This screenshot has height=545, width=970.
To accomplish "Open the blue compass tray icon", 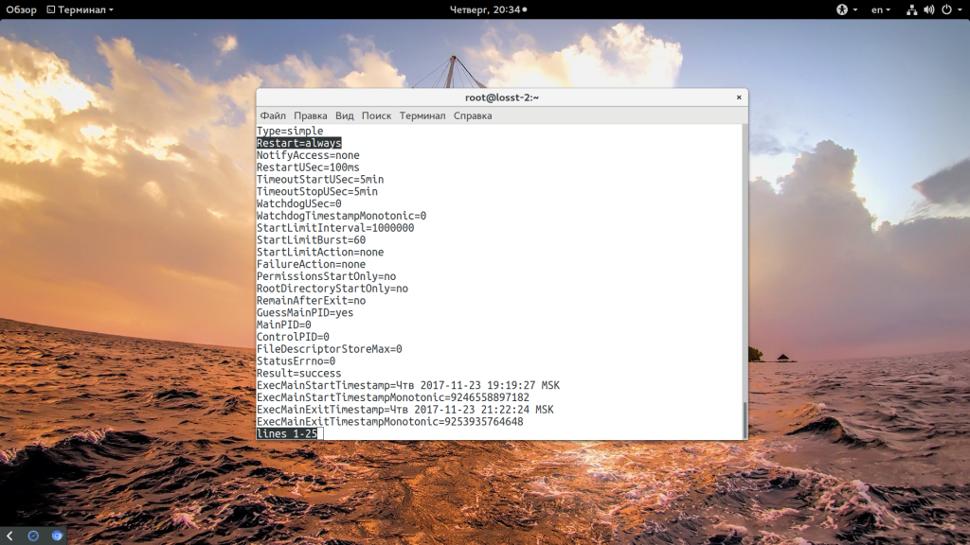I will pyautogui.click(x=33, y=536).
